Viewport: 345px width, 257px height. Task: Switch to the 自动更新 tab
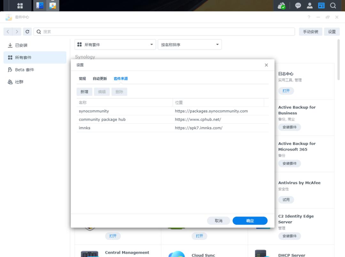[x=100, y=78]
